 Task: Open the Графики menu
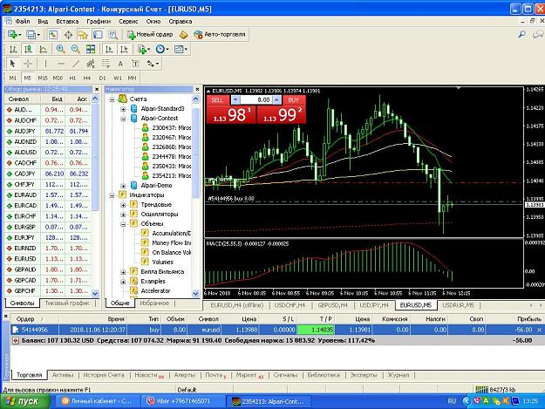(x=99, y=21)
